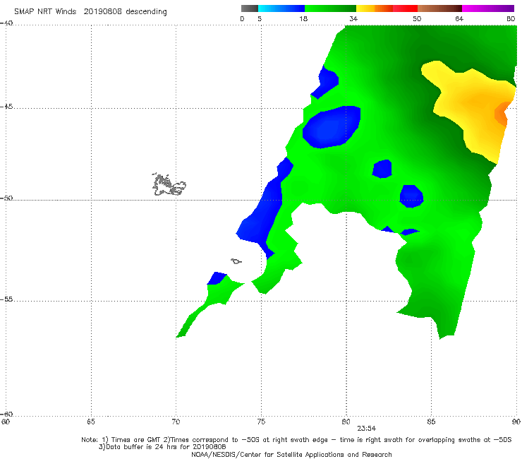Click the large oval blue low-wind patch

[332, 126]
